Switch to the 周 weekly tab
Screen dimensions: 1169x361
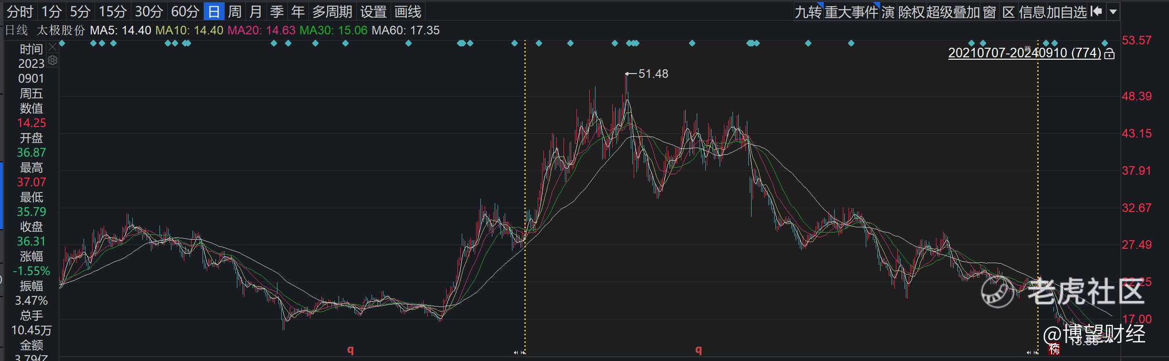tap(235, 11)
